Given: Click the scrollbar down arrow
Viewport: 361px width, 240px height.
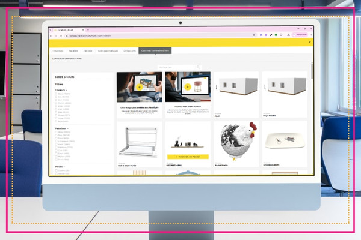Looking at the screenshot, I should coord(312,173).
